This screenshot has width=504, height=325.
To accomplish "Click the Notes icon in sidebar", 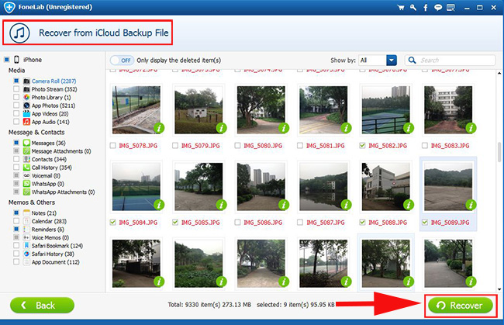I will pyautogui.click(x=26, y=213).
